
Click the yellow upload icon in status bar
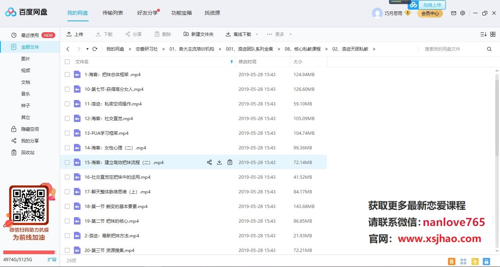[x=475, y=261]
